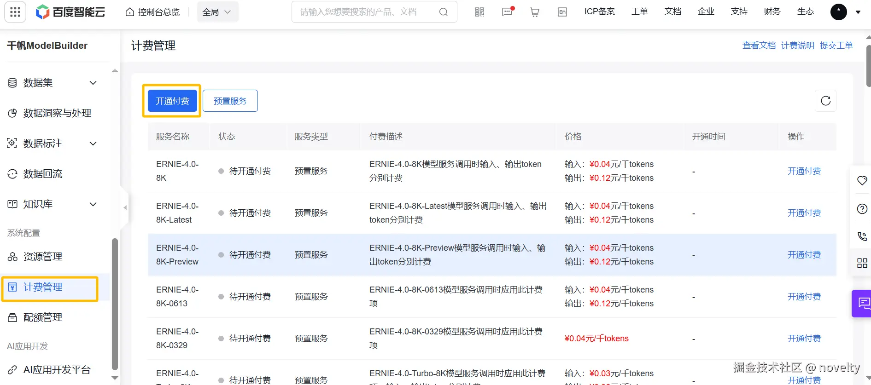Screen dimensions: 871x385
Task: Open the 全局 region dropdown
Action: [x=217, y=12]
